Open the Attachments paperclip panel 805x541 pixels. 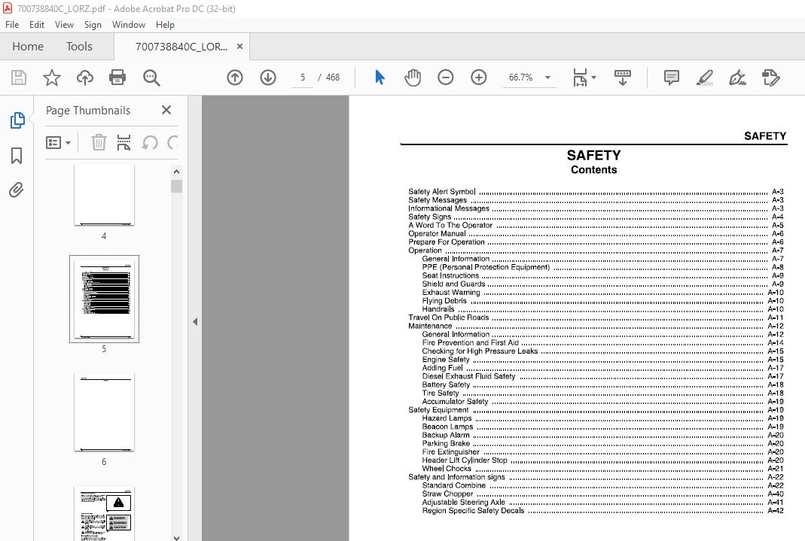[17, 190]
